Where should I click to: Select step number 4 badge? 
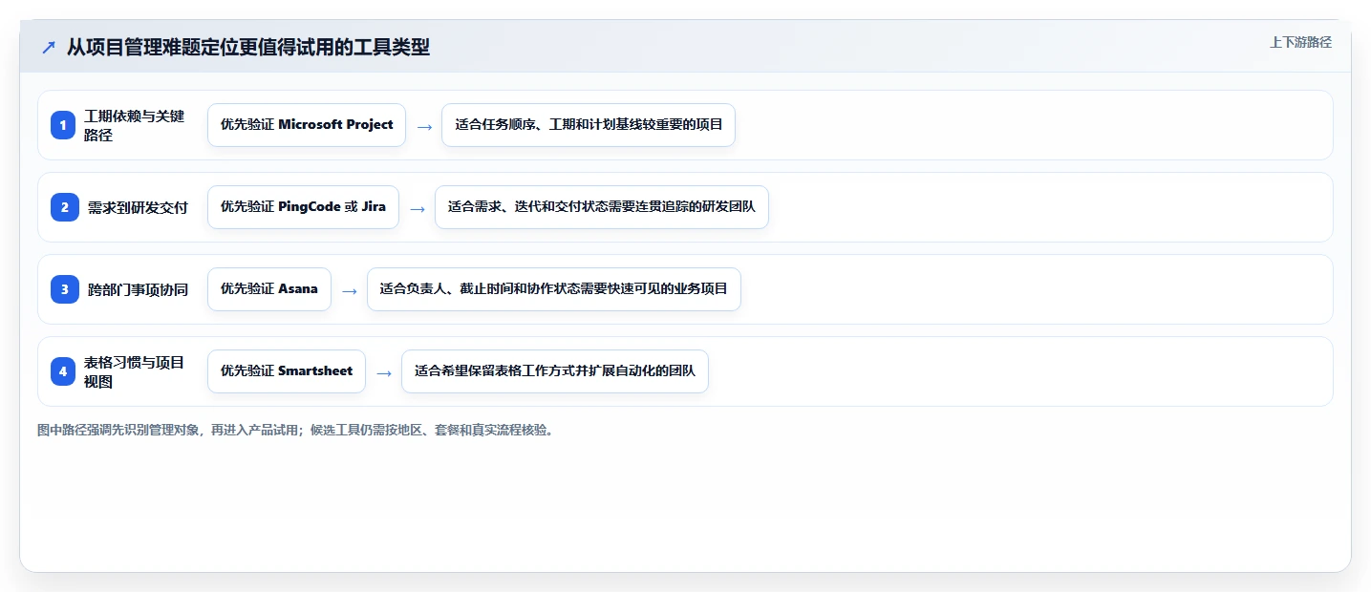(63, 371)
